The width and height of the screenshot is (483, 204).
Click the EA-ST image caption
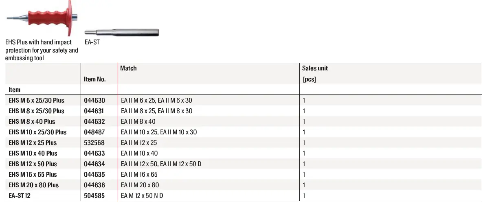click(92, 42)
